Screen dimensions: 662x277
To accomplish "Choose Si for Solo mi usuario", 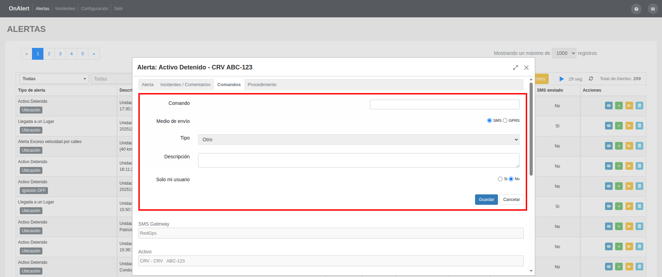I will tap(500, 179).
